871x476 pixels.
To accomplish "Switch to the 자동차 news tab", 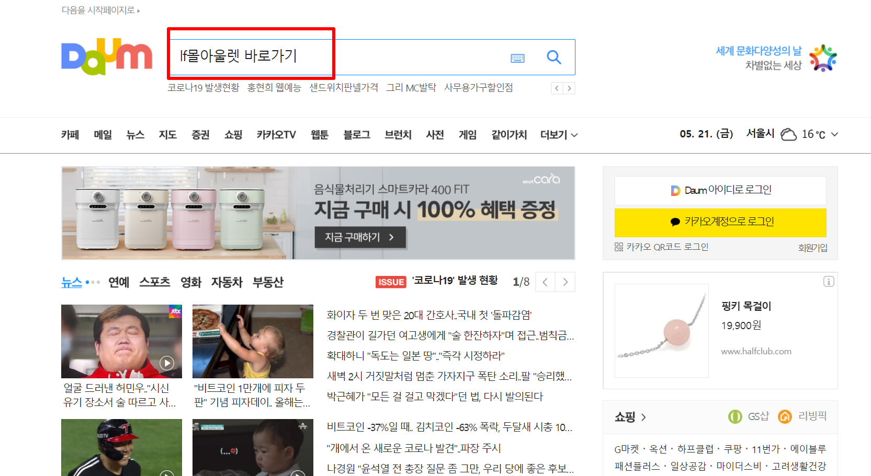I will (x=227, y=282).
